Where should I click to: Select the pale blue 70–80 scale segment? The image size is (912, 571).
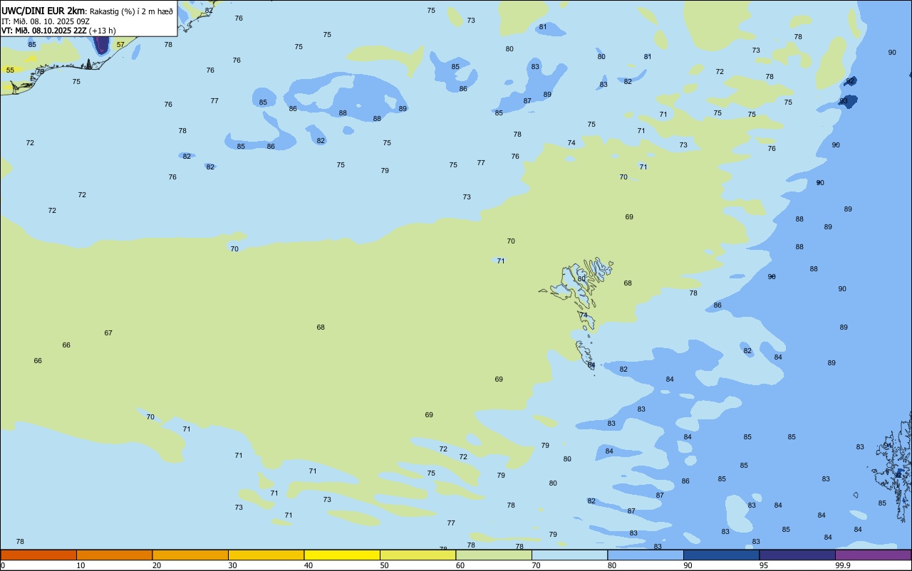[569, 555]
